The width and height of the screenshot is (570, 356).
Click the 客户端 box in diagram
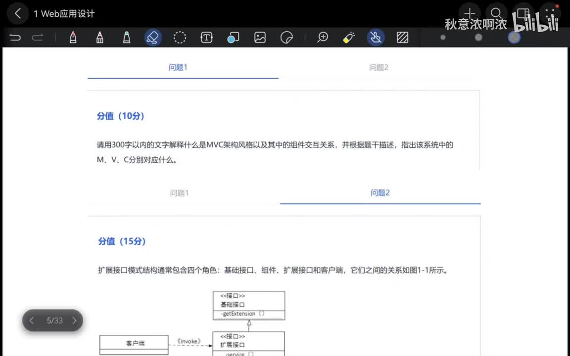tap(134, 345)
